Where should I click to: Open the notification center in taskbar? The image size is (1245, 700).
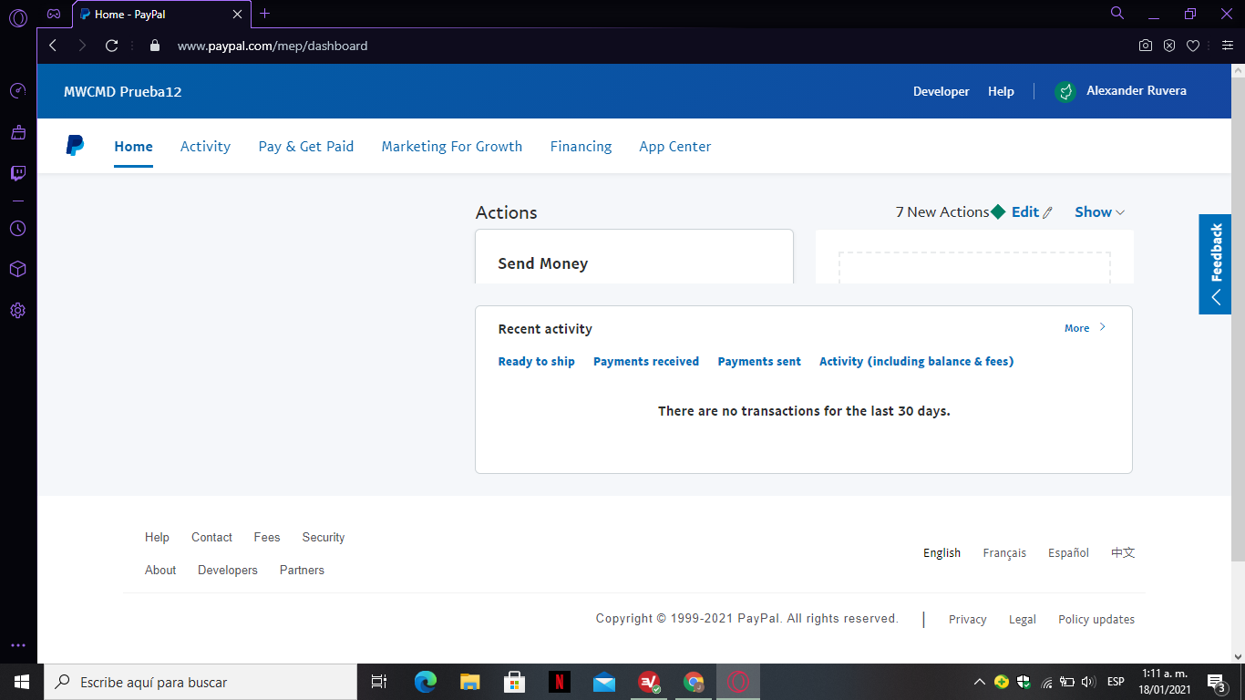[1215, 682]
